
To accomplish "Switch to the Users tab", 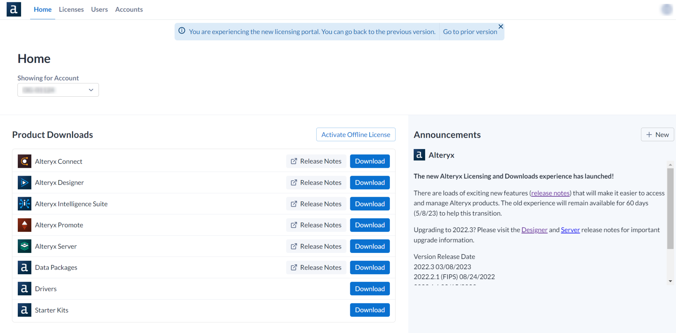I will (99, 10).
